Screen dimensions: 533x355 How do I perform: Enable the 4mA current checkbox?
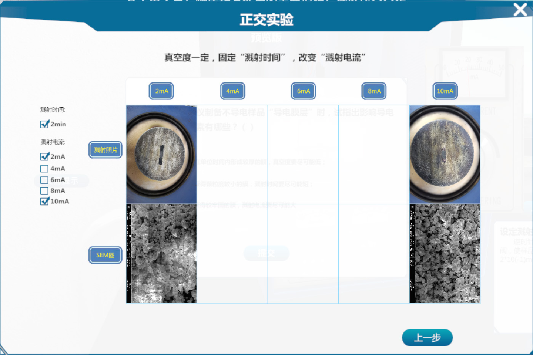(44, 169)
